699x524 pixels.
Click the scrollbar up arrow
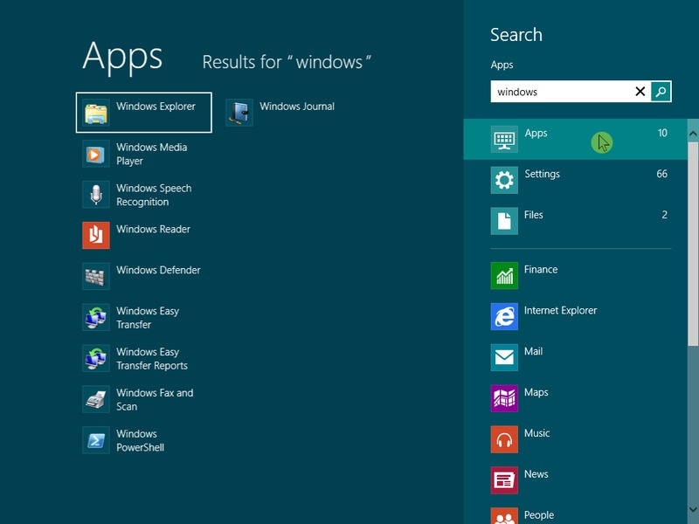pyautogui.click(x=693, y=133)
